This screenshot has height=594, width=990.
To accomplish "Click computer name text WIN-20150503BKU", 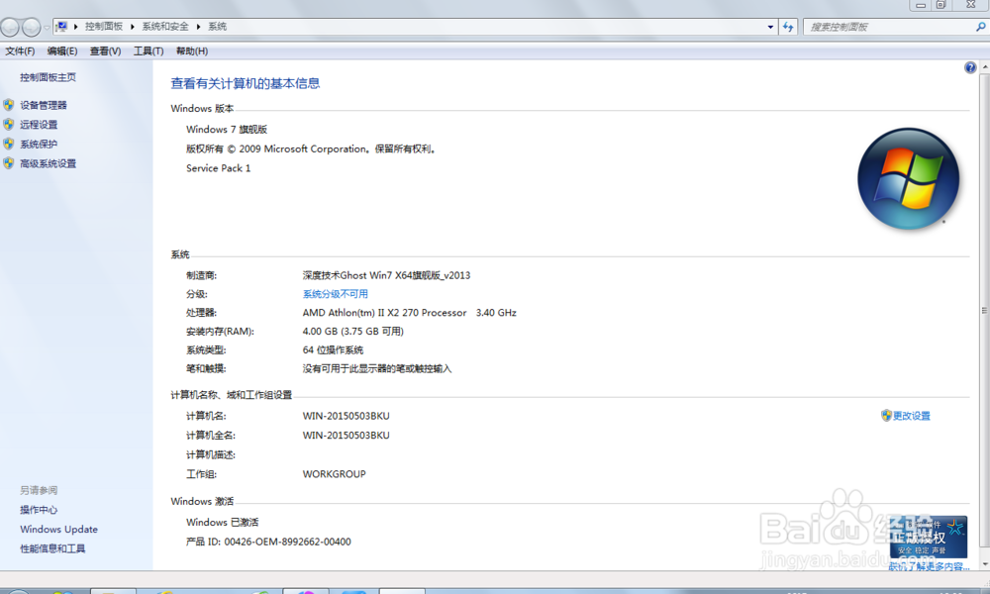I will tap(346, 416).
